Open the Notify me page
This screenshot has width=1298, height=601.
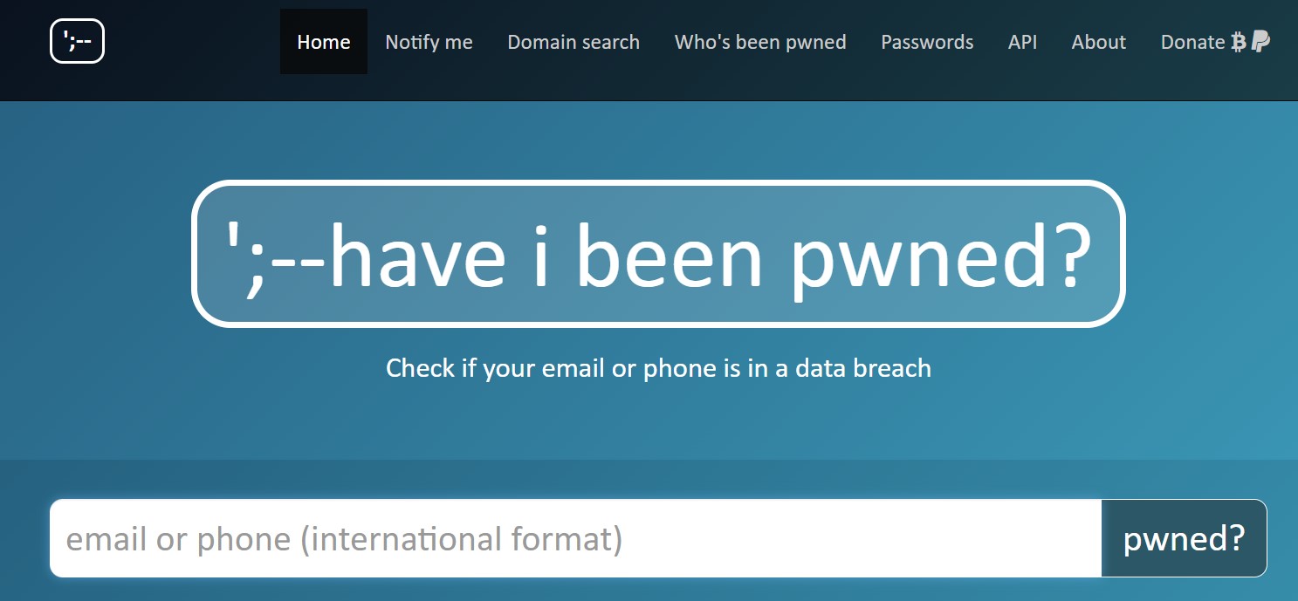coord(429,41)
